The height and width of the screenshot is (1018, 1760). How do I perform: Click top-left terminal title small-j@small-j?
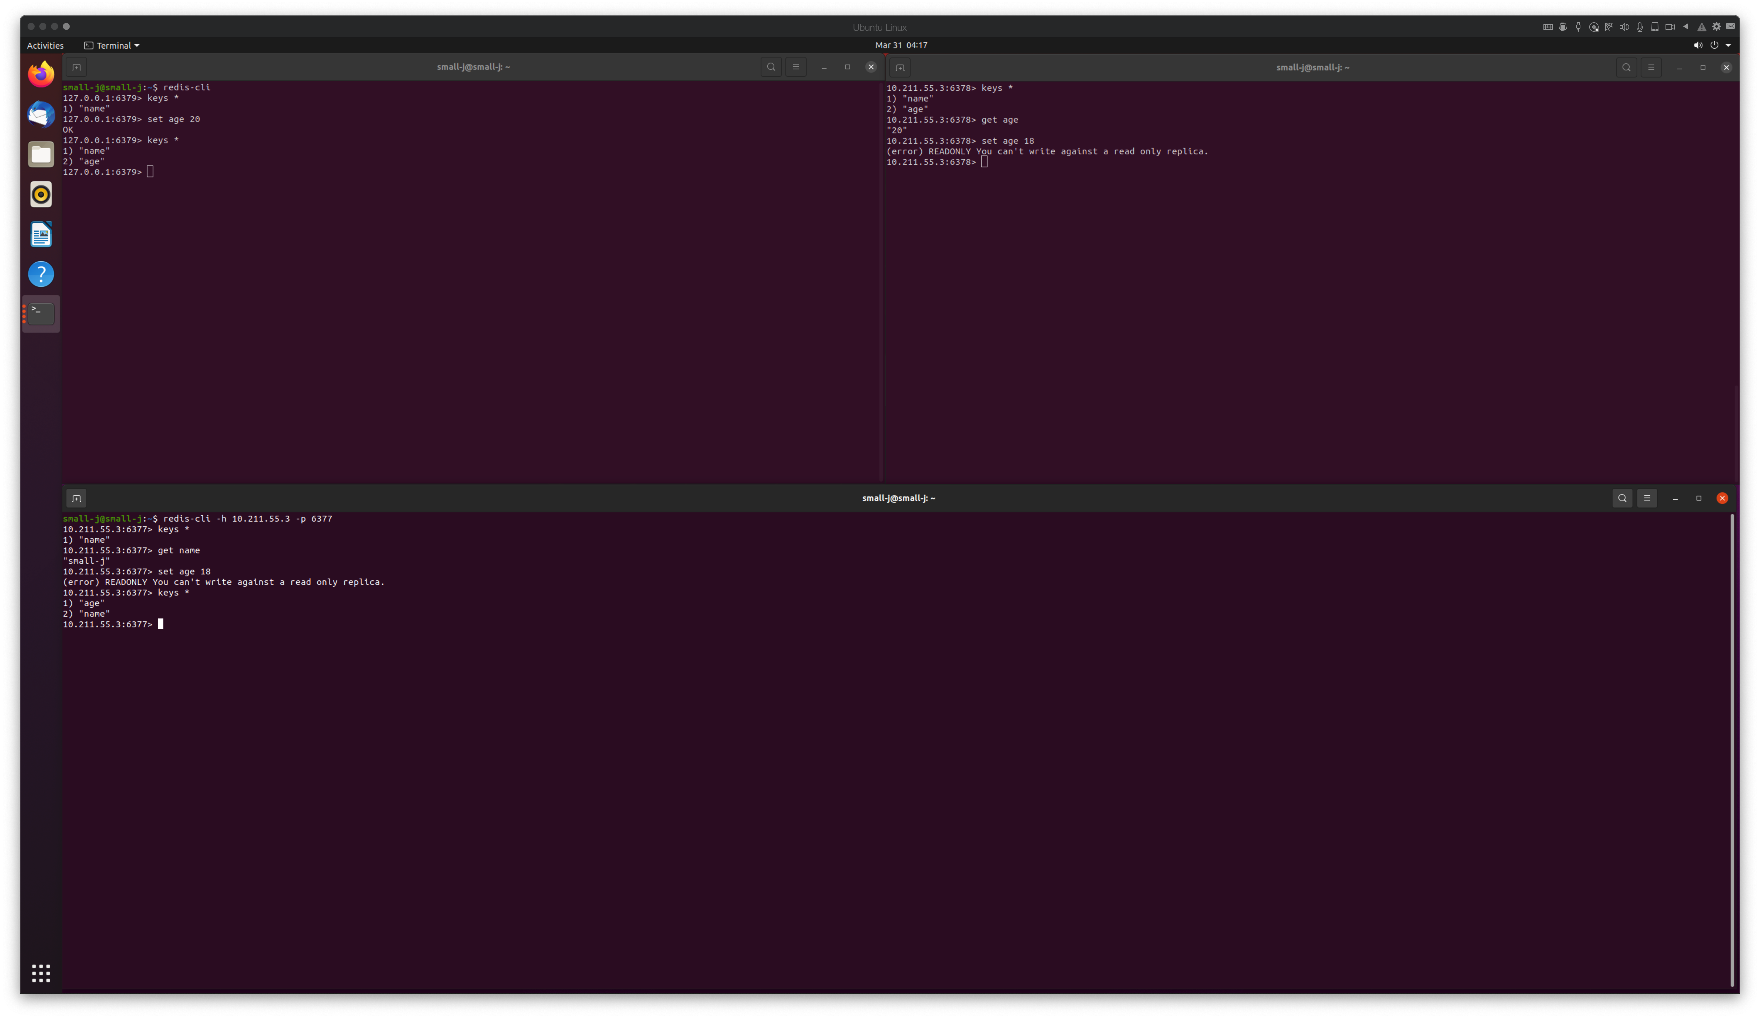pyautogui.click(x=474, y=67)
